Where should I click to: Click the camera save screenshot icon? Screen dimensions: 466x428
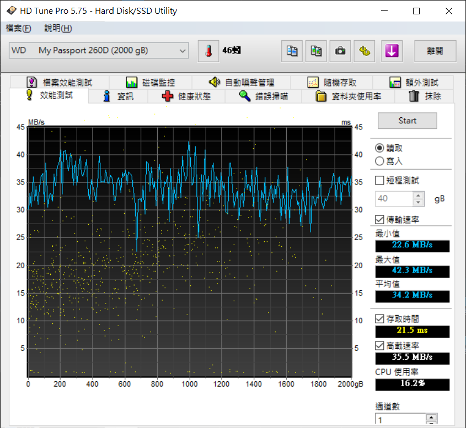click(340, 51)
